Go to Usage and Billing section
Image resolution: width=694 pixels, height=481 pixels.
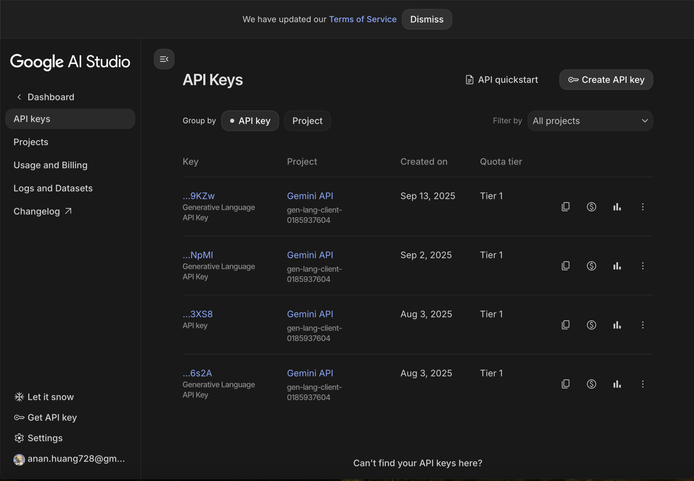(x=51, y=165)
